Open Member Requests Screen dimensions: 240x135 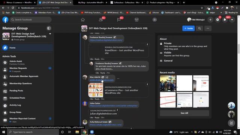(27, 70)
